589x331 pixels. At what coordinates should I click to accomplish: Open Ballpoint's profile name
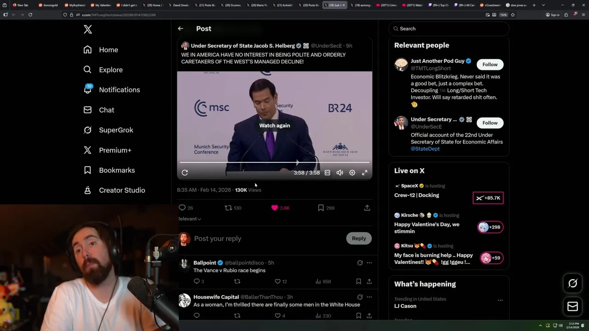(x=205, y=263)
